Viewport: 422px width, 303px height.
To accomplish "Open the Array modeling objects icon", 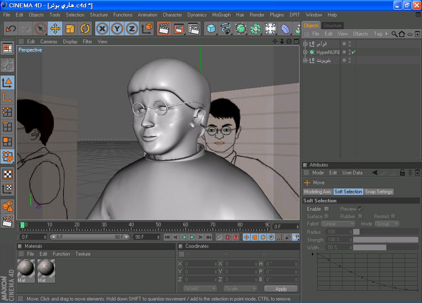I will tap(256, 28).
